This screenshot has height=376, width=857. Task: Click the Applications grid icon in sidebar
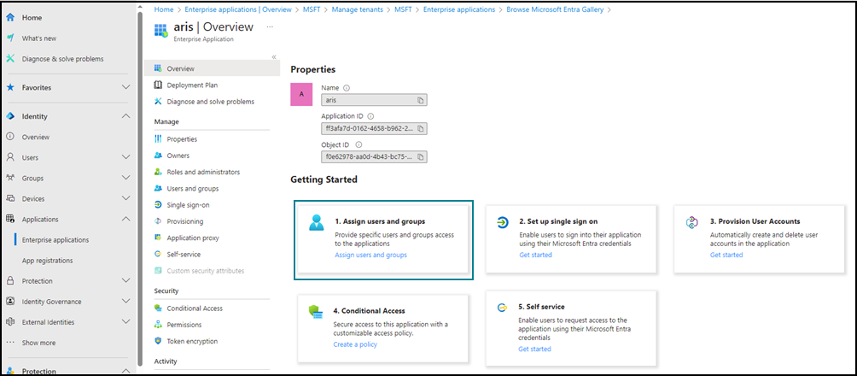point(10,219)
